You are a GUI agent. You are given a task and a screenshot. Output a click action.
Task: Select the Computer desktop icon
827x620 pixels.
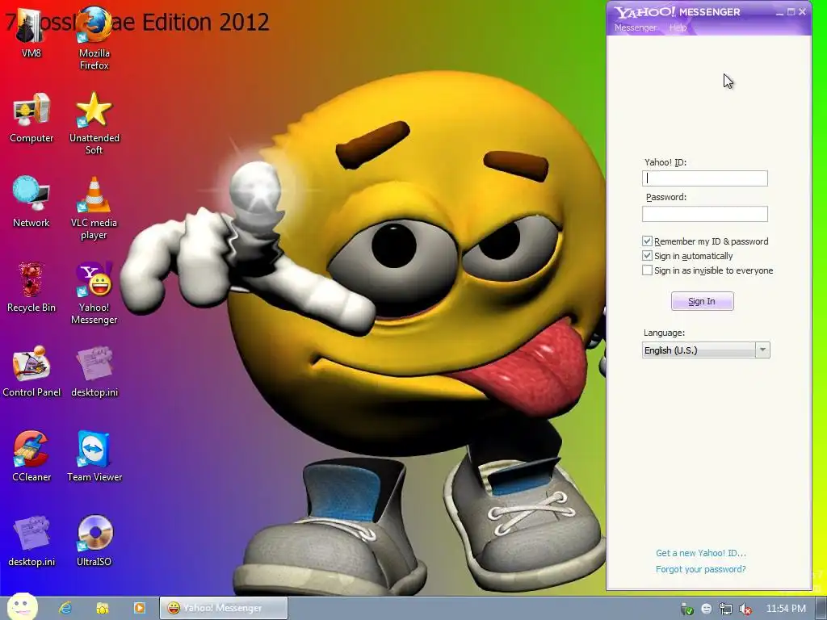(x=31, y=117)
